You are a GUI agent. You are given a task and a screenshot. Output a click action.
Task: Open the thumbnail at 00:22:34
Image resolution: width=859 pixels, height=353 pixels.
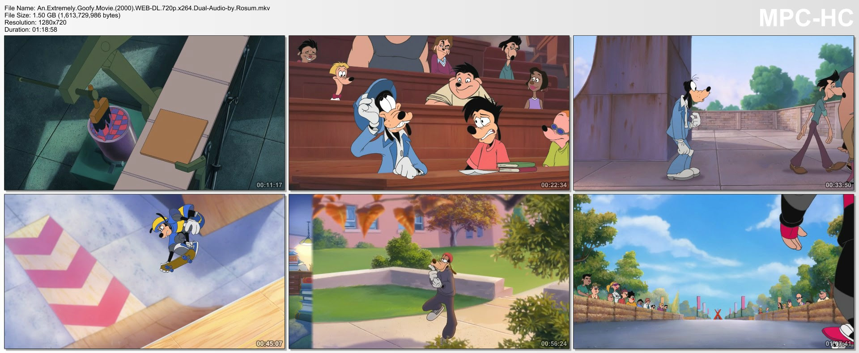[x=429, y=113]
